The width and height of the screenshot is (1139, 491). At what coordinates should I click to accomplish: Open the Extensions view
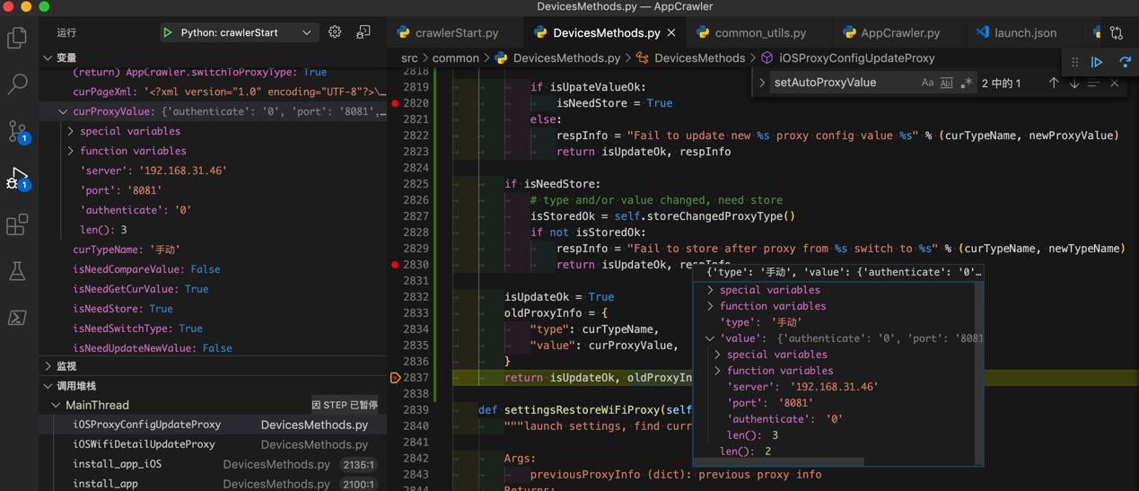point(17,224)
